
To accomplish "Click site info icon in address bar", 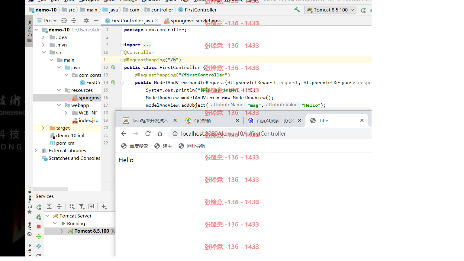I will point(175,134).
